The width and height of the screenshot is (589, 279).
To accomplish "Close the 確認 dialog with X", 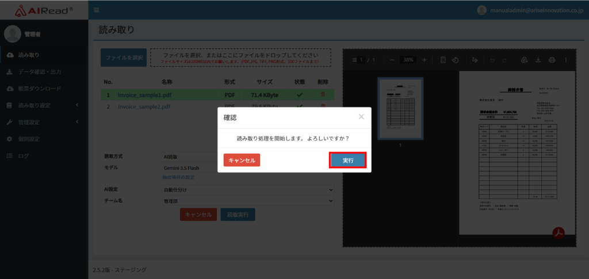I will (361, 117).
